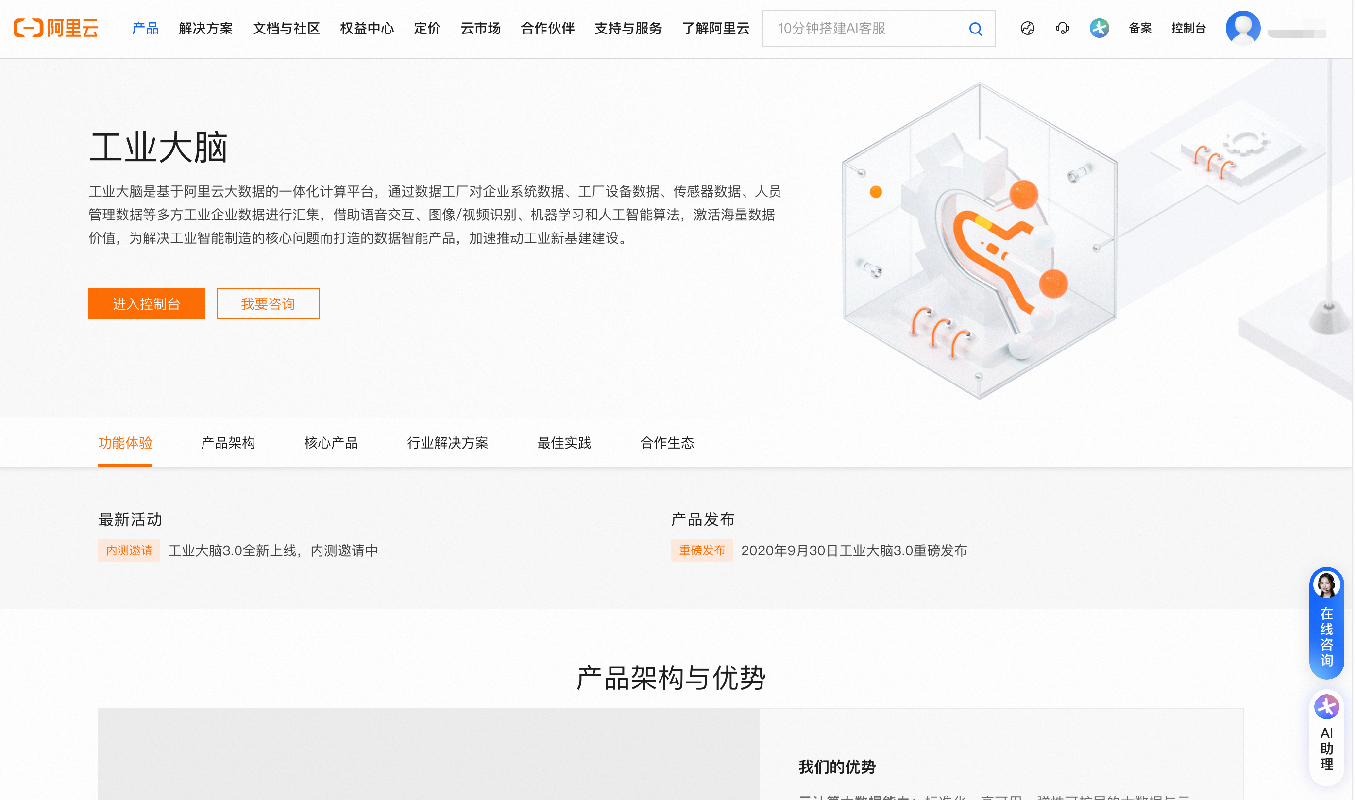The image size is (1355, 800).
Task: Open the AI助理 floating button
Action: [1326, 736]
